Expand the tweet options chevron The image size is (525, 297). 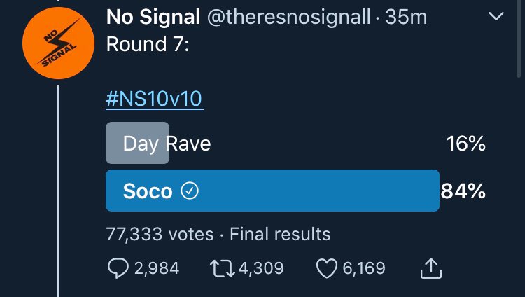click(x=496, y=15)
